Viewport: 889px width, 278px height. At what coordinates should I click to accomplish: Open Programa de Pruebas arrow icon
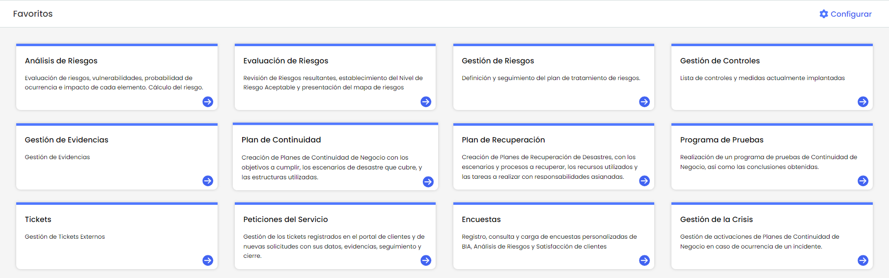tap(863, 181)
